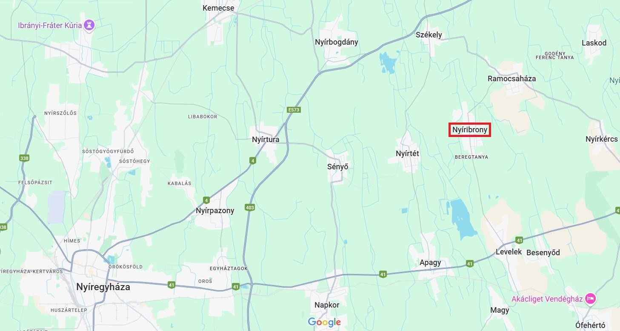The height and width of the screenshot is (331, 620).
Task: Click the 403 road shield icon
Action: click(x=250, y=208)
